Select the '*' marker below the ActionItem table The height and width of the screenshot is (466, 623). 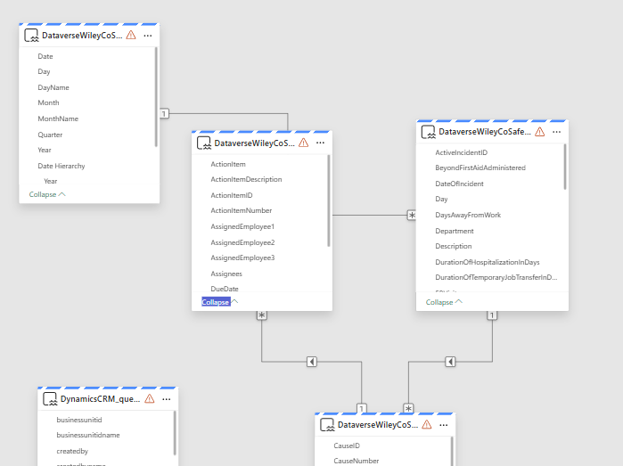coord(261,315)
